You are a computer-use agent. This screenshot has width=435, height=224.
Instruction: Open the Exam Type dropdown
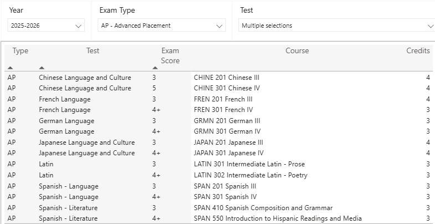[x=162, y=26]
